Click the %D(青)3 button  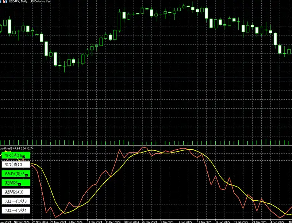click(x=15, y=165)
